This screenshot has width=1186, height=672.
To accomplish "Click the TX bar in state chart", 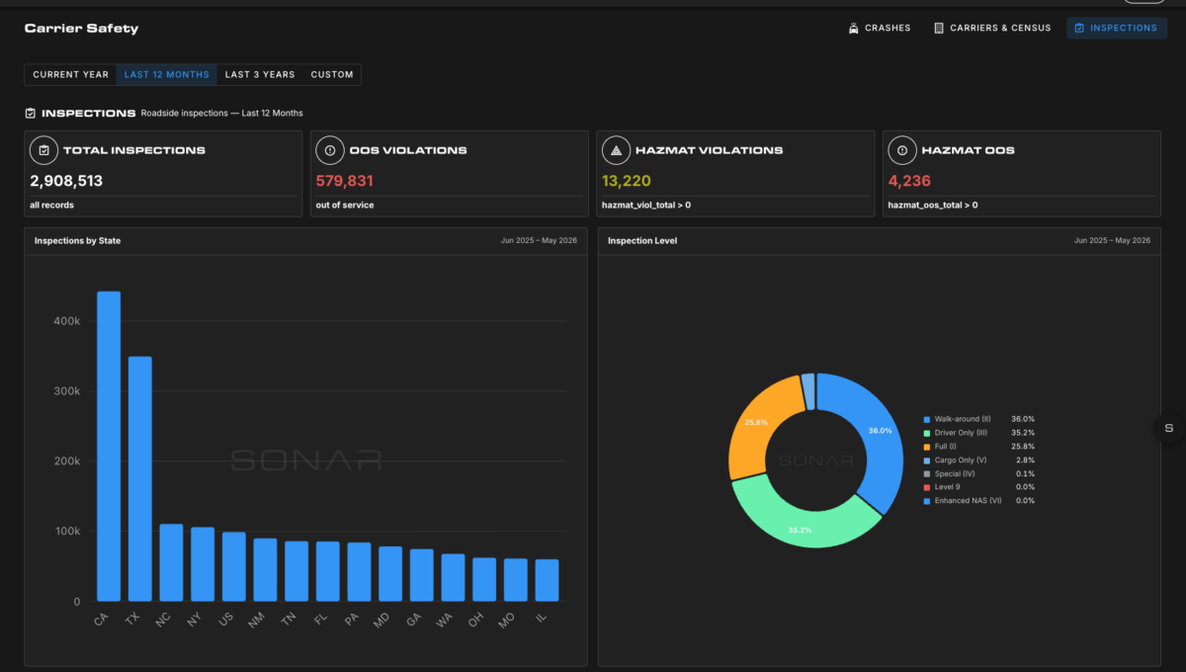I will coord(140,479).
